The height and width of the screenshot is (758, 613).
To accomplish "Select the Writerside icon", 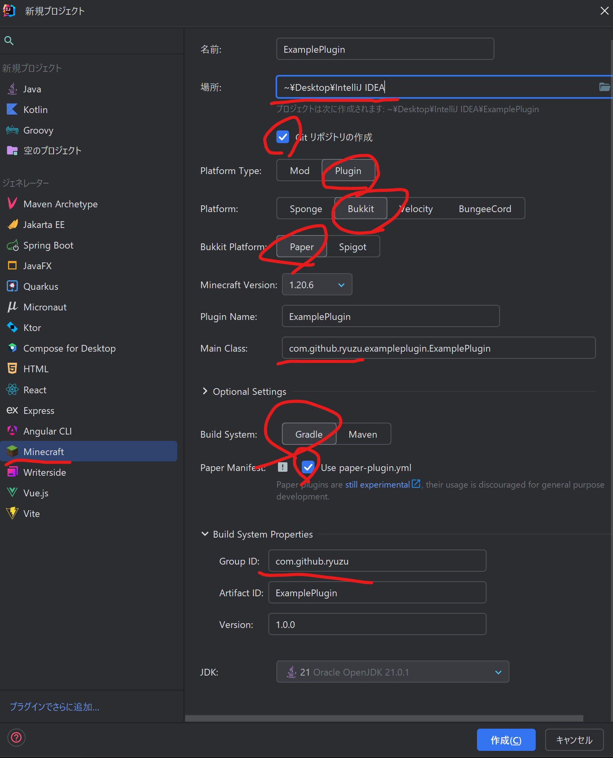I will coord(12,472).
